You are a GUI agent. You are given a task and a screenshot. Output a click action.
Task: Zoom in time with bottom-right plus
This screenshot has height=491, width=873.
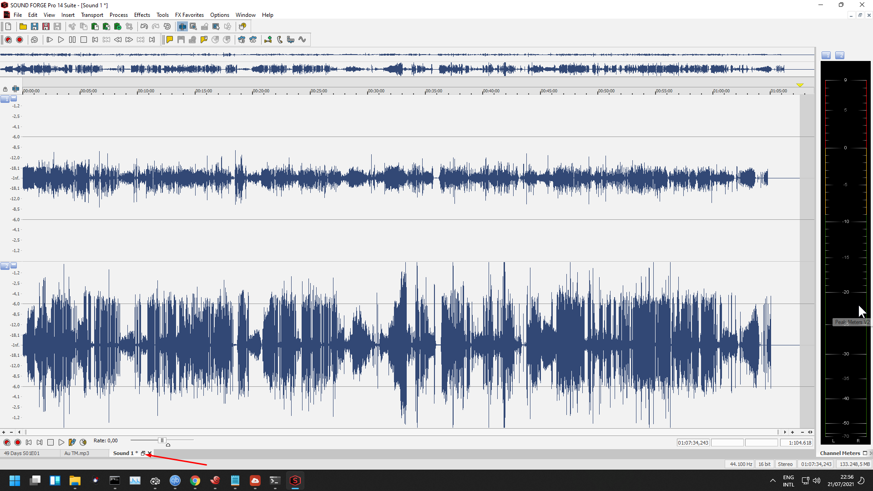792,432
